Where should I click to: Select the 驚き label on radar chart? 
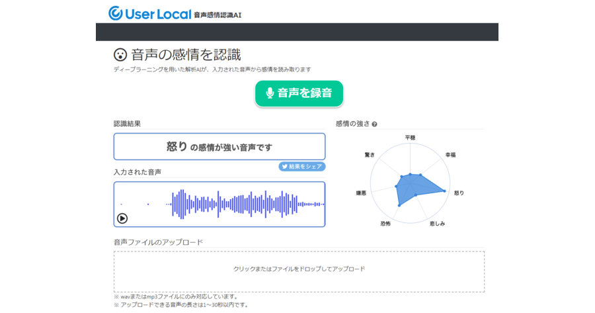click(x=370, y=155)
